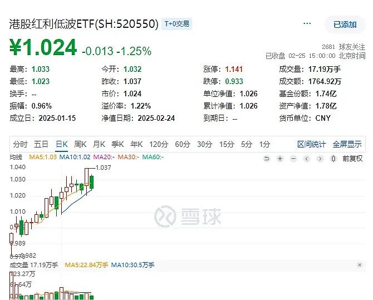Switch to the 5分 interval tab

247,144
